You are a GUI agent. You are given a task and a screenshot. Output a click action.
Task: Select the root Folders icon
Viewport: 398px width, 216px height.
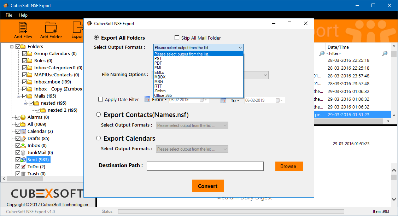(x=23, y=46)
